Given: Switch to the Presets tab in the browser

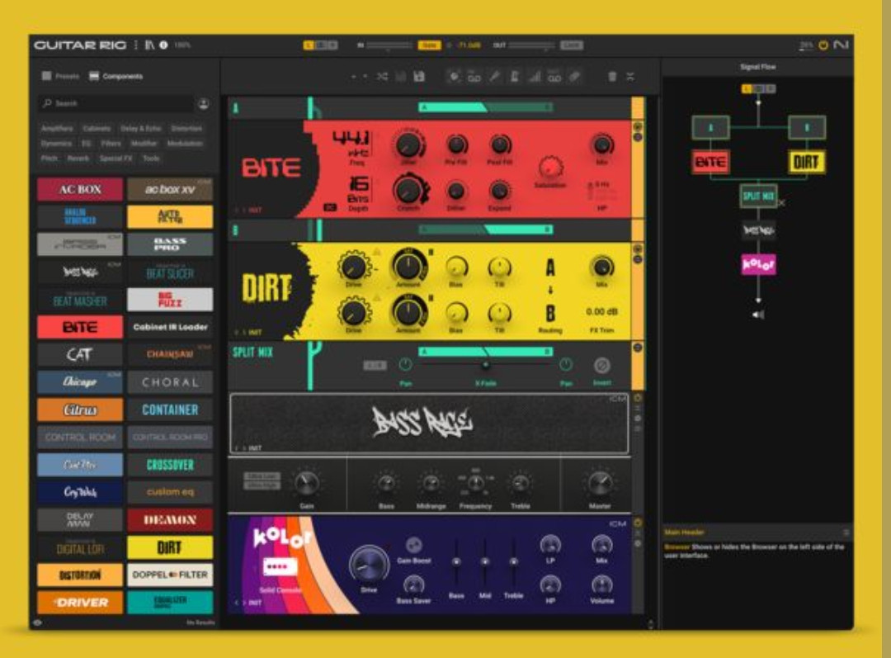Looking at the screenshot, I should click(x=61, y=77).
